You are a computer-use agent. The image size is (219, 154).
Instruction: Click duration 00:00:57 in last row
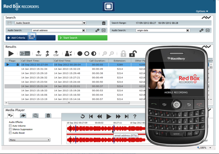(97, 99)
